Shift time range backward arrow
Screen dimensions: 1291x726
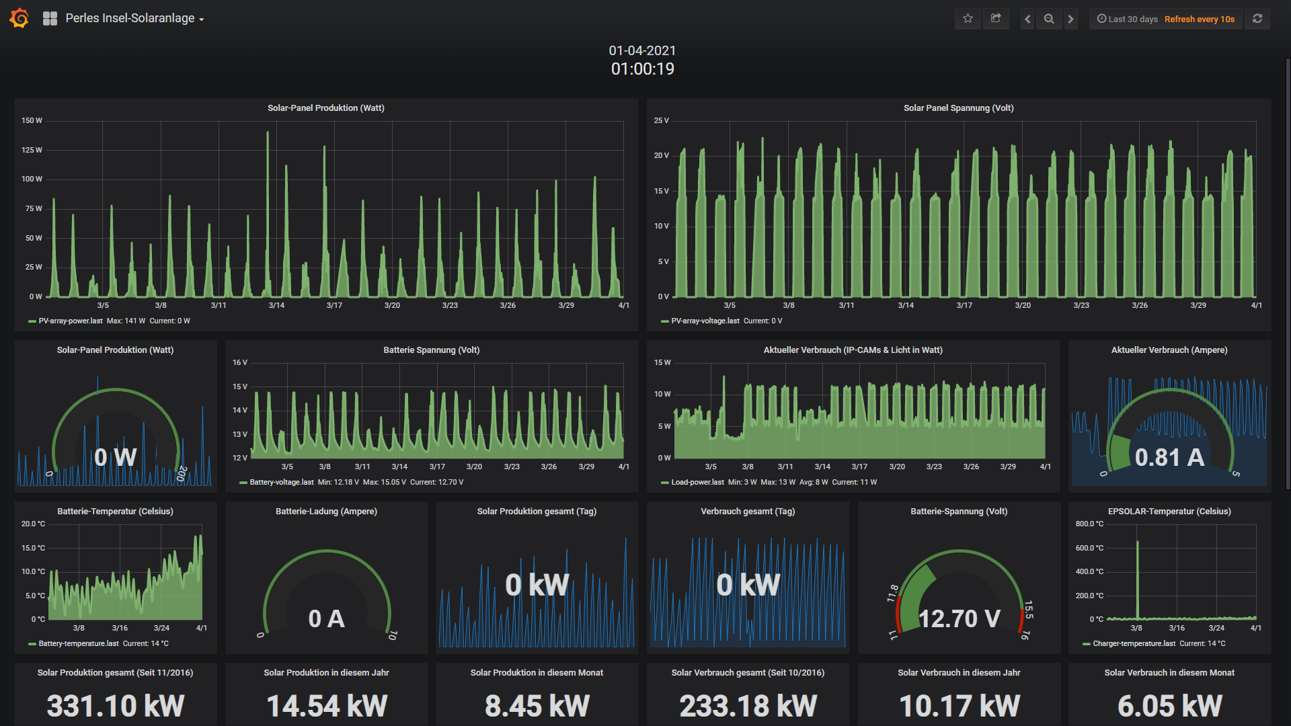(x=1027, y=19)
